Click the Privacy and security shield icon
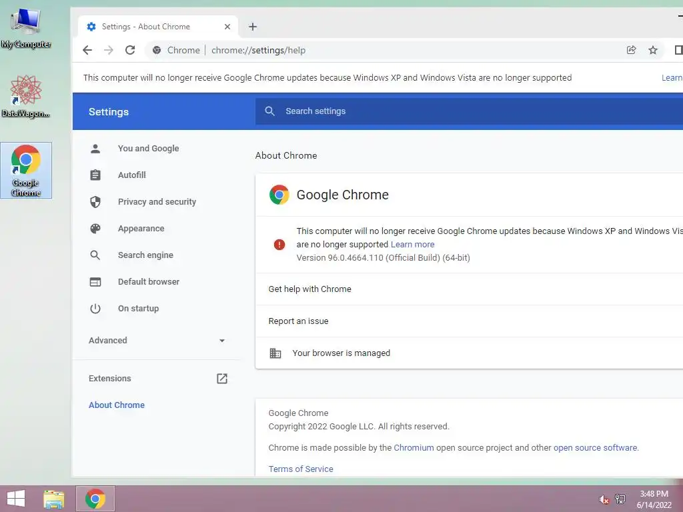Viewport: 683px width, 512px height. (x=95, y=201)
